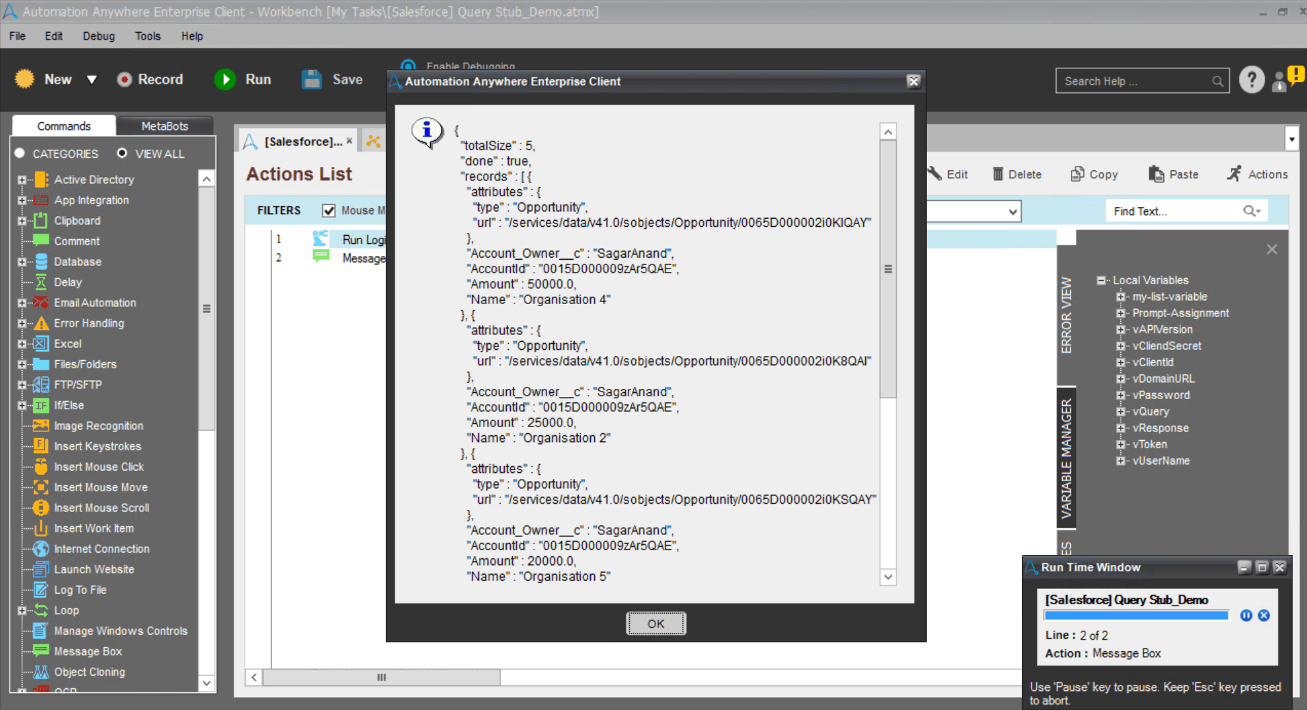Image resolution: width=1307 pixels, height=710 pixels.
Task: Open the Actions toolbar button
Action: 1257,174
